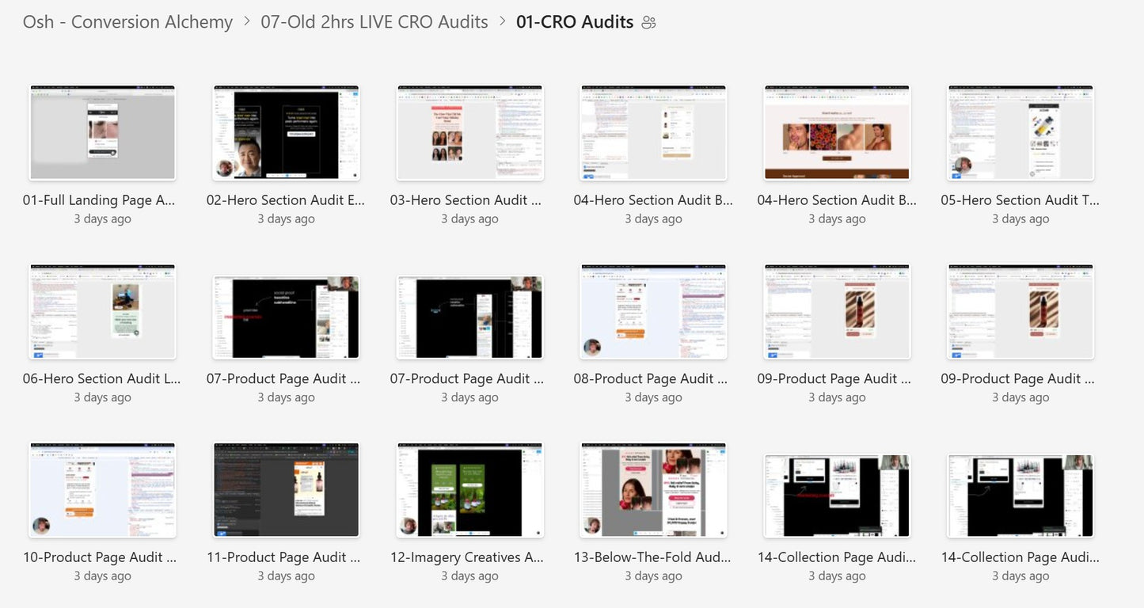Click '3 days ago' under 02-Hero Section Audit E

286,219
